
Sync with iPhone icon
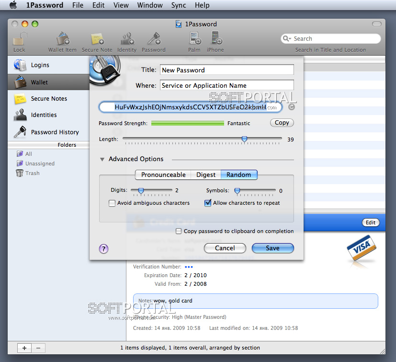tap(215, 42)
